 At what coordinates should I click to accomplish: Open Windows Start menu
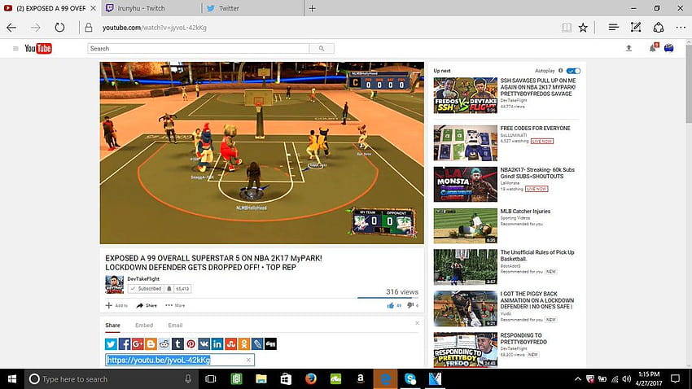coord(12,379)
